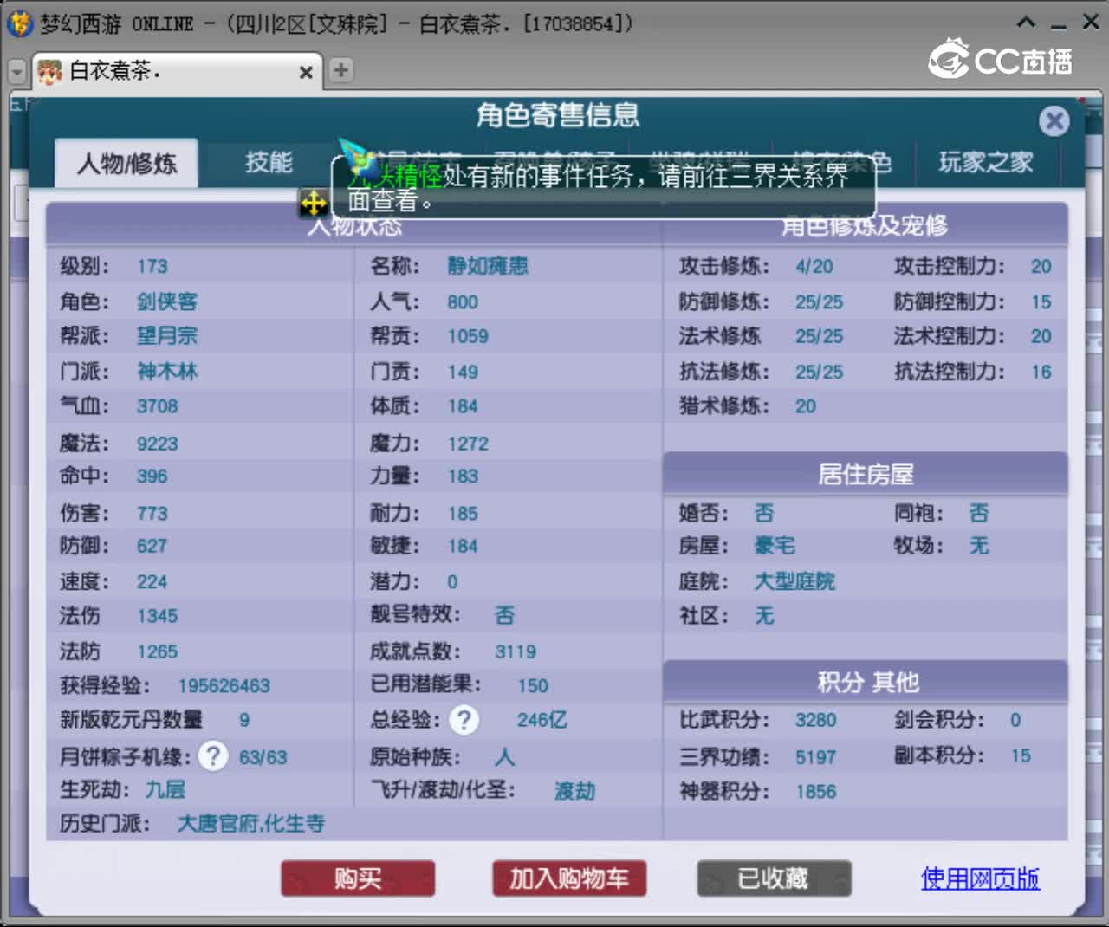Click the 比武积分 value 3280
This screenshot has height=927, width=1109.
[816, 721]
